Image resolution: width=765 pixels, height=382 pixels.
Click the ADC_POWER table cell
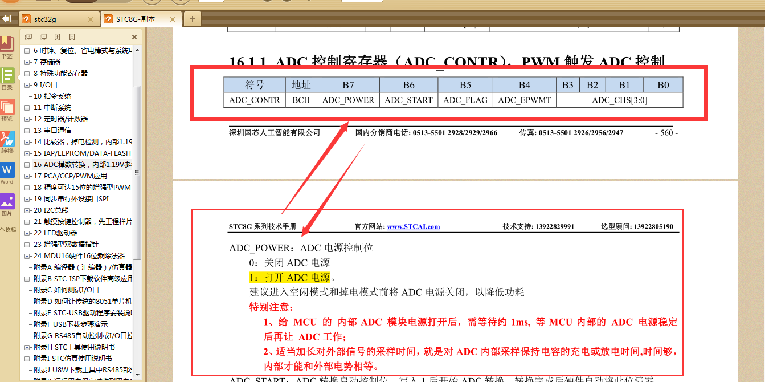[x=348, y=100]
